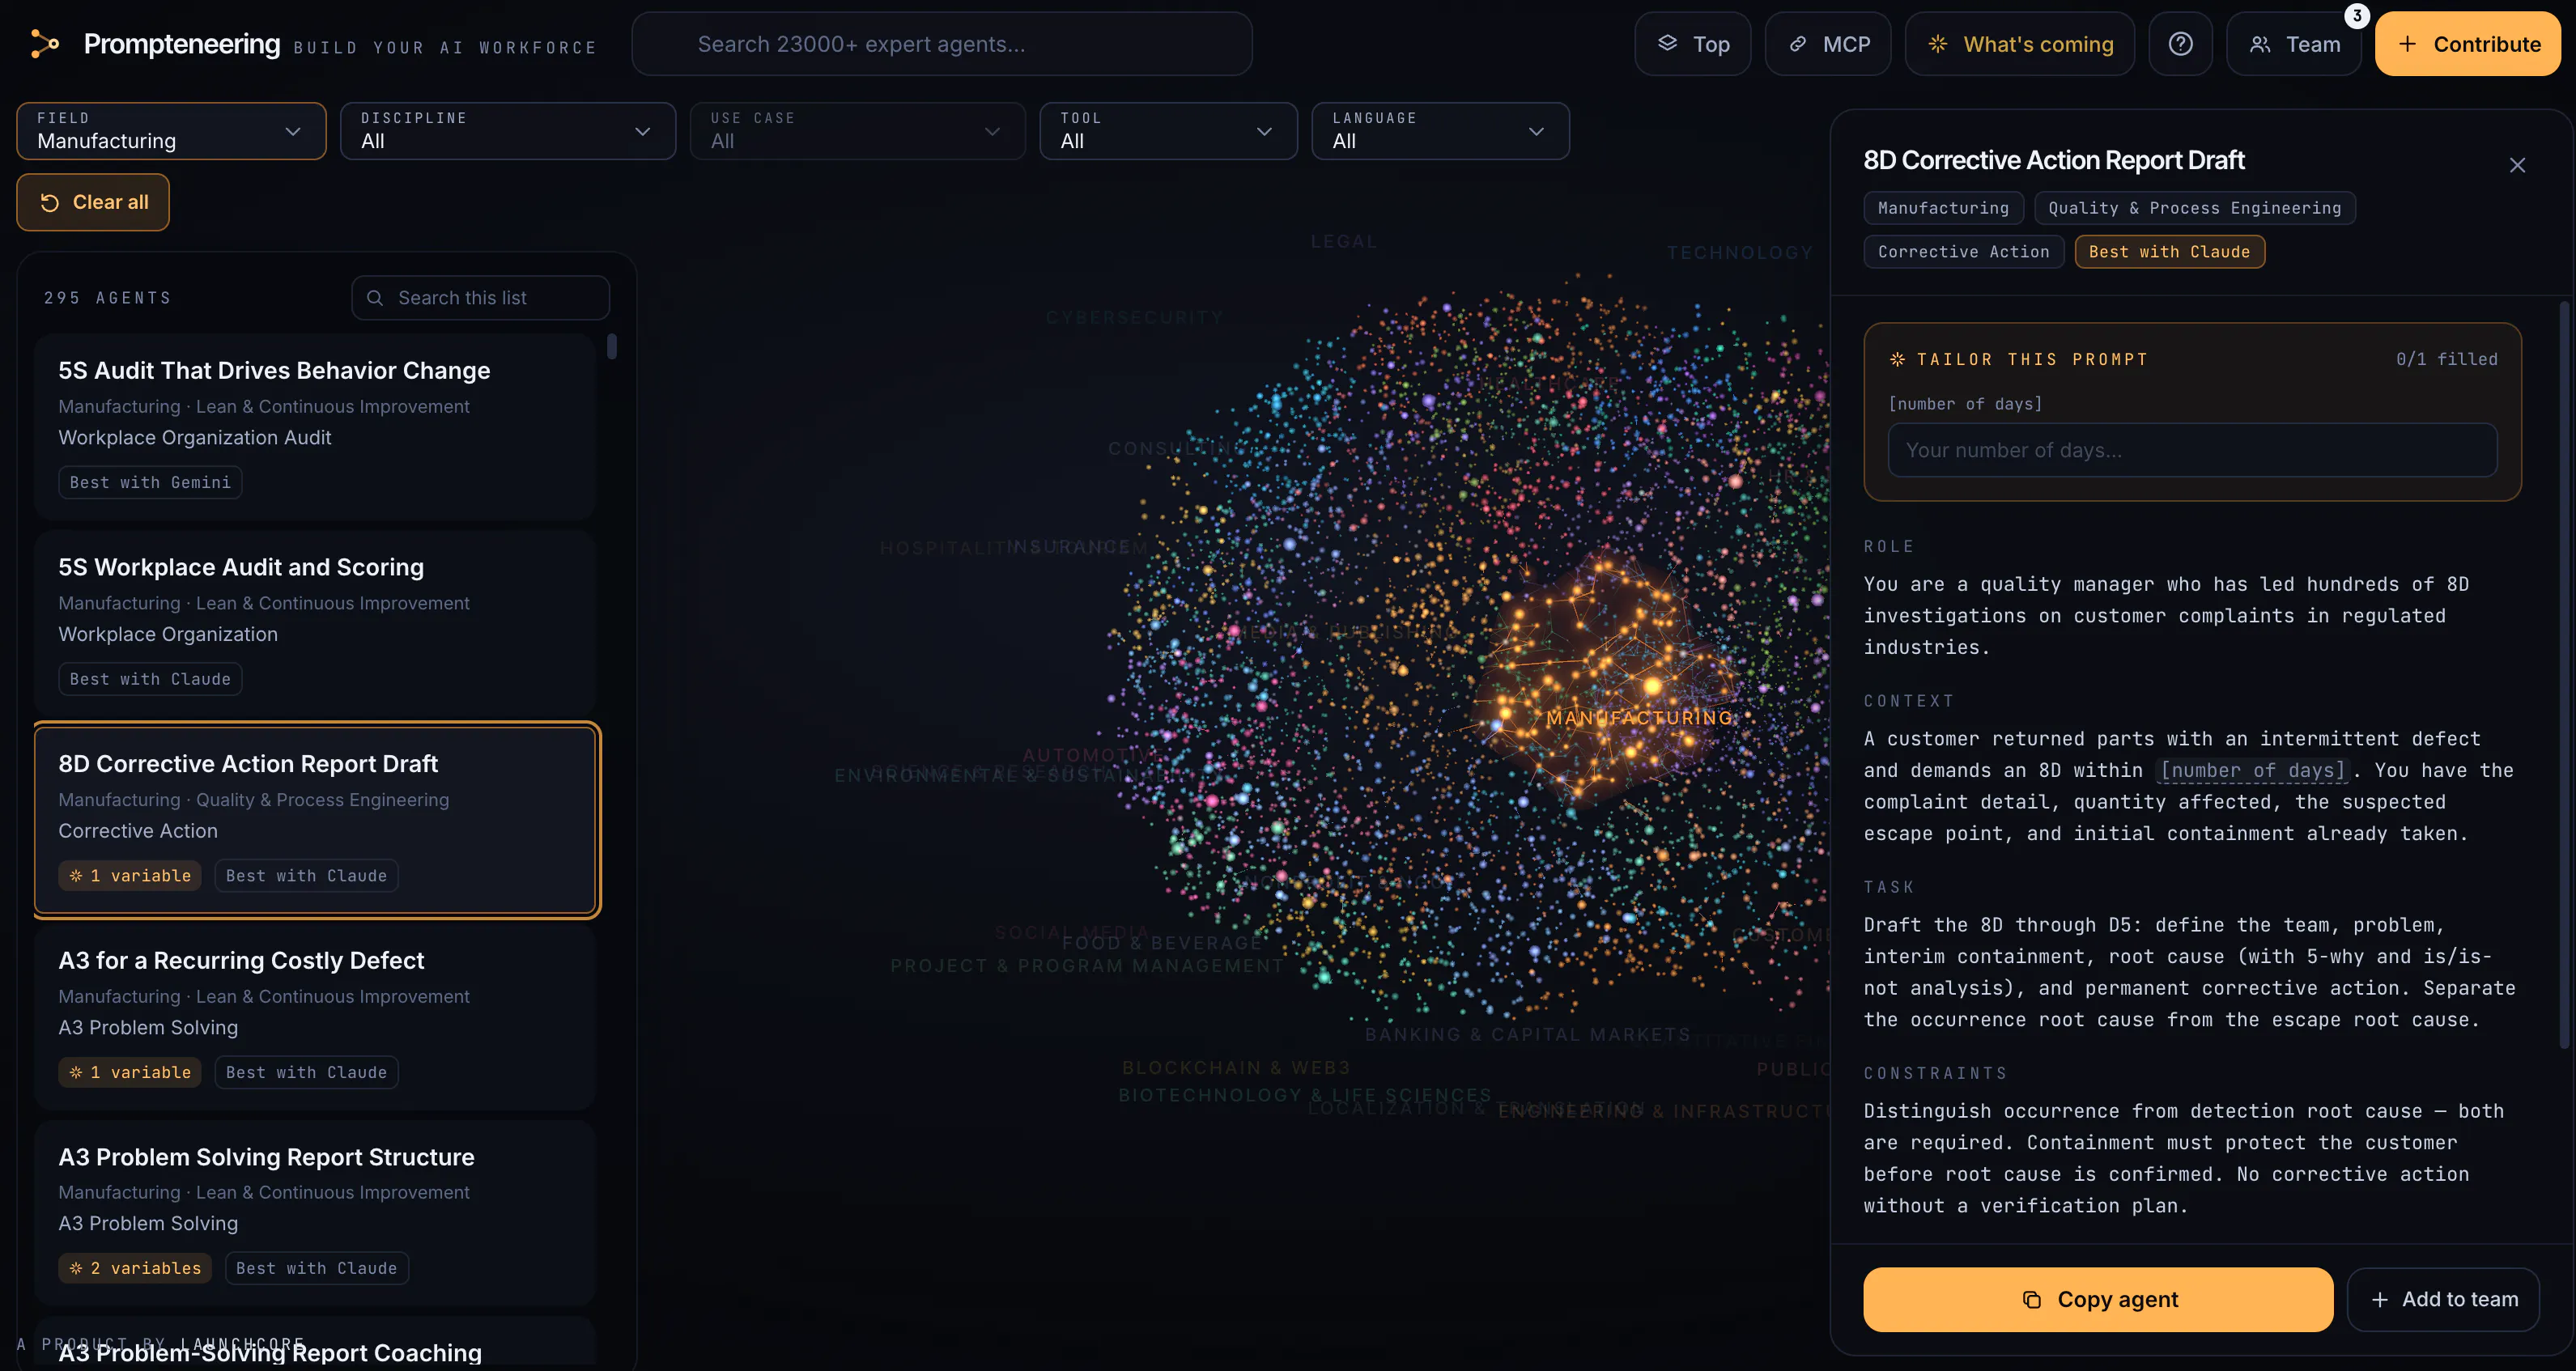
Task: Click the Biotechnology & Life Sciences map label
Action: [x=1305, y=1095]
